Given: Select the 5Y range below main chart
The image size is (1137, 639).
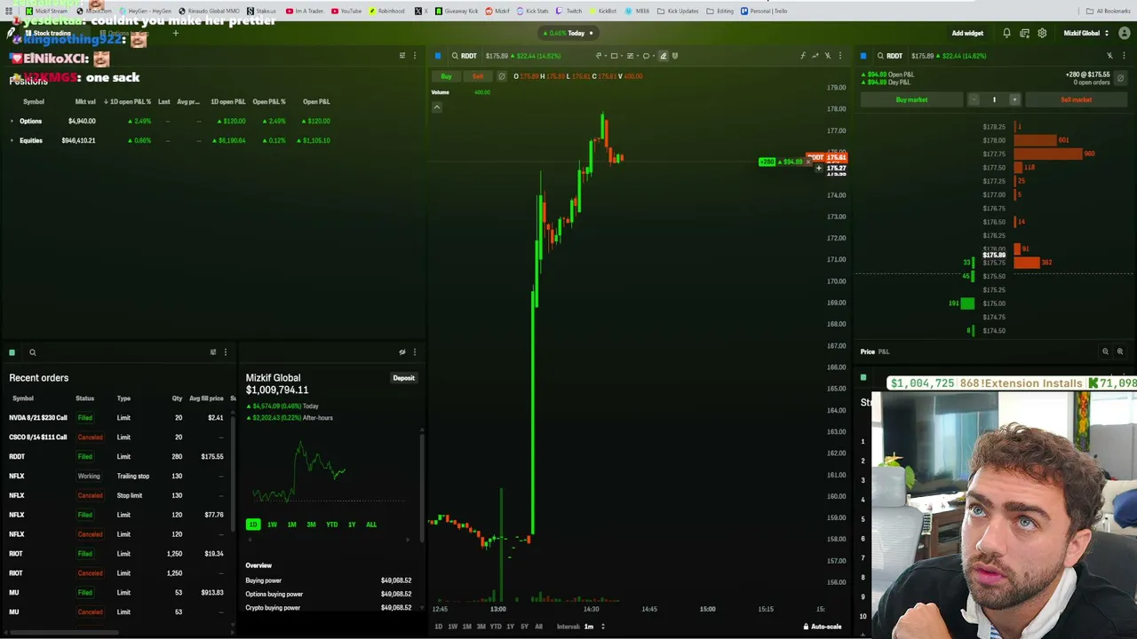Looking at the screenshot, I should click(525, 627).
